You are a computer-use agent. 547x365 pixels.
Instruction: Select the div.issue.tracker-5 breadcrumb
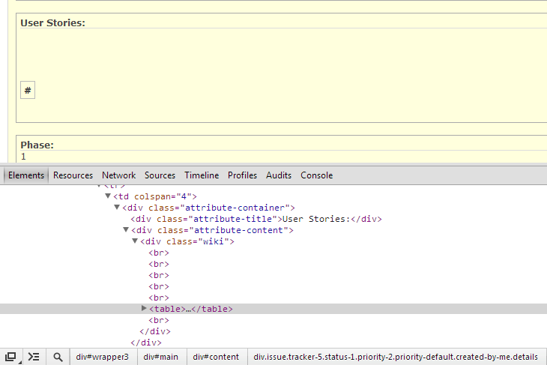(396, 357)
